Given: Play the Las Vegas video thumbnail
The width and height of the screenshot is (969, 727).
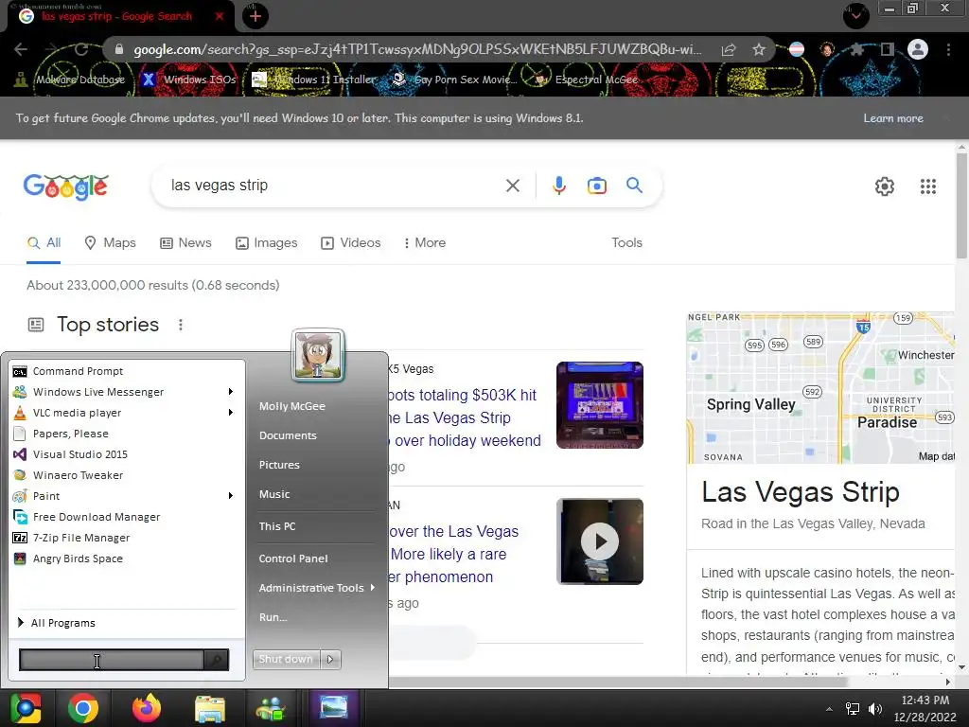Looking at the screenshot, I should [599, 541].
